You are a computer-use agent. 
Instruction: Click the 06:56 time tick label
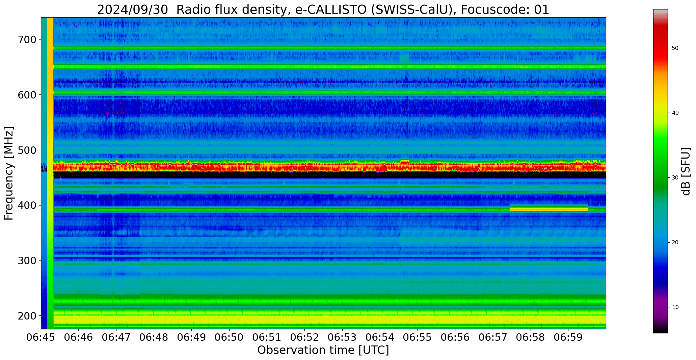tap(455, 337)
